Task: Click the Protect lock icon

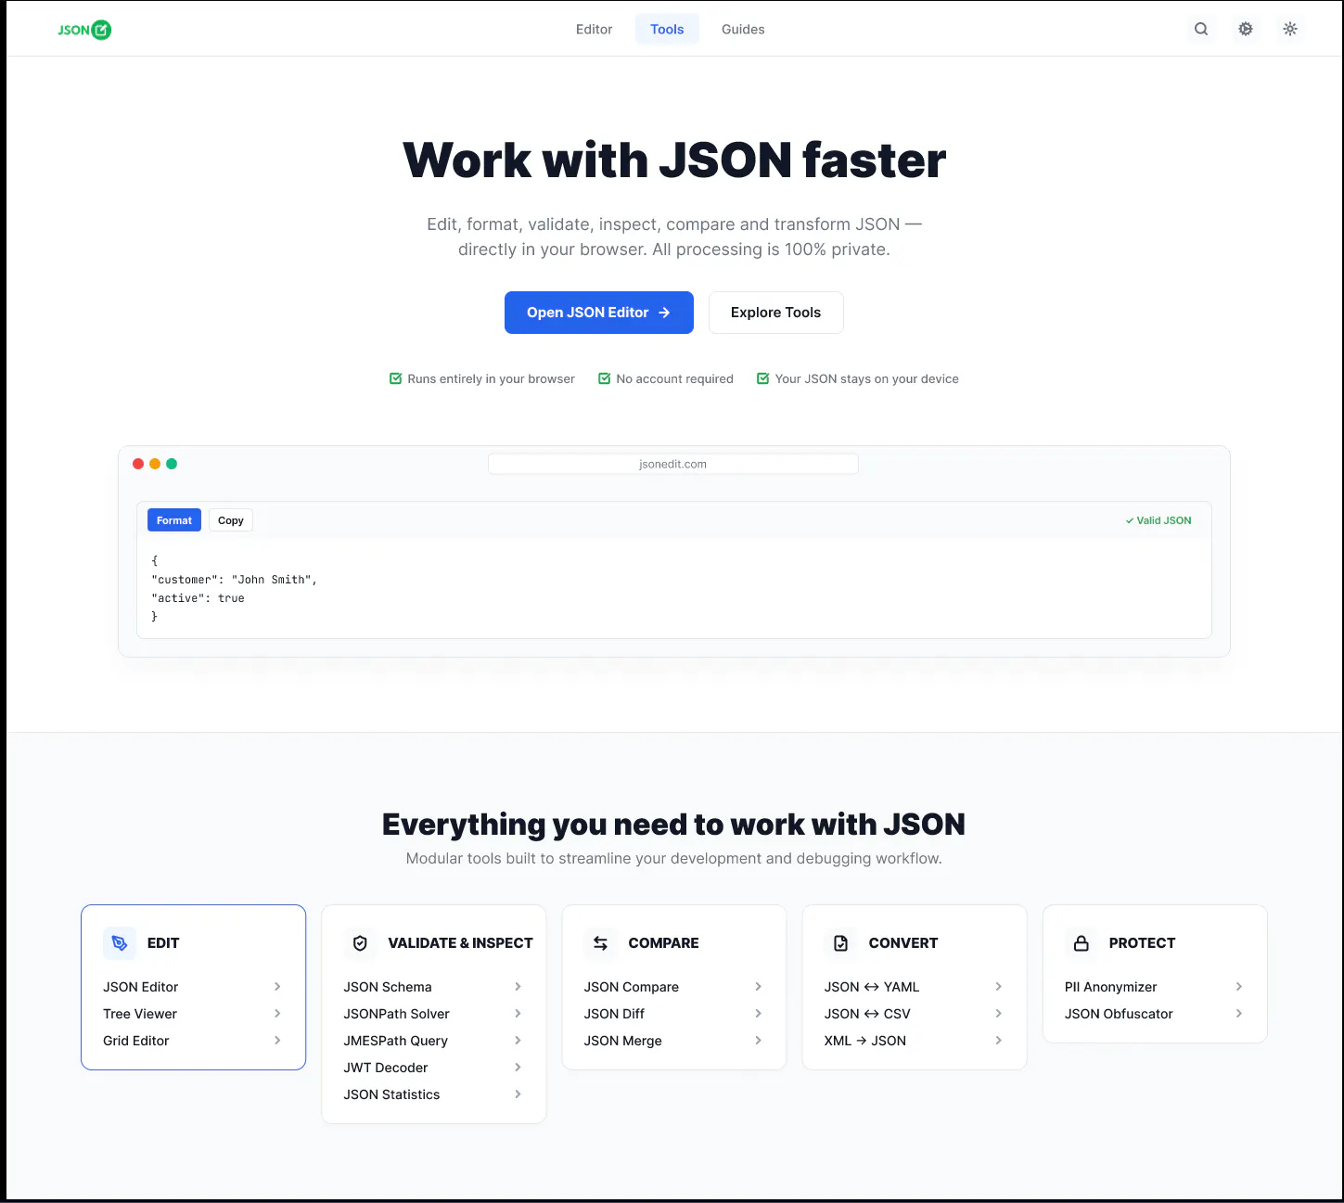Action: (1081, 943)
